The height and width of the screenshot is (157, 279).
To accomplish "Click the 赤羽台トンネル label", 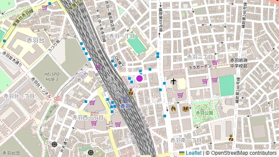I will (41, 87).
